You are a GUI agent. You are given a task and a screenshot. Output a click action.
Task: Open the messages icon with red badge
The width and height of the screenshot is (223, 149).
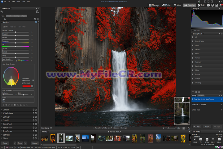click(221, 5)
